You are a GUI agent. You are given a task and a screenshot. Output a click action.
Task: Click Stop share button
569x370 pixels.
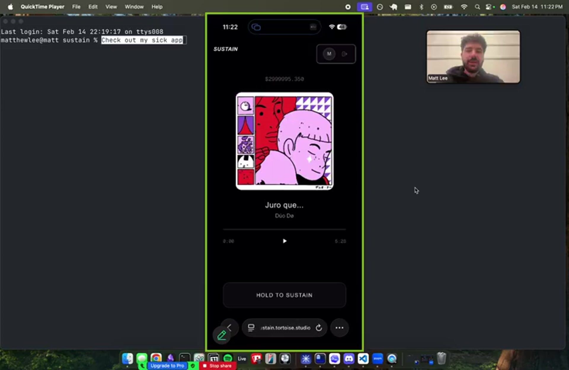pyautogui.click(x=218, y=366)
